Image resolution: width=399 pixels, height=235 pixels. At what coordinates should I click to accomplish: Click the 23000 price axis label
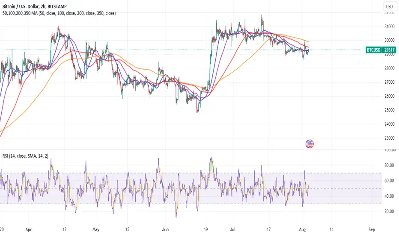[x=389, y=138]
